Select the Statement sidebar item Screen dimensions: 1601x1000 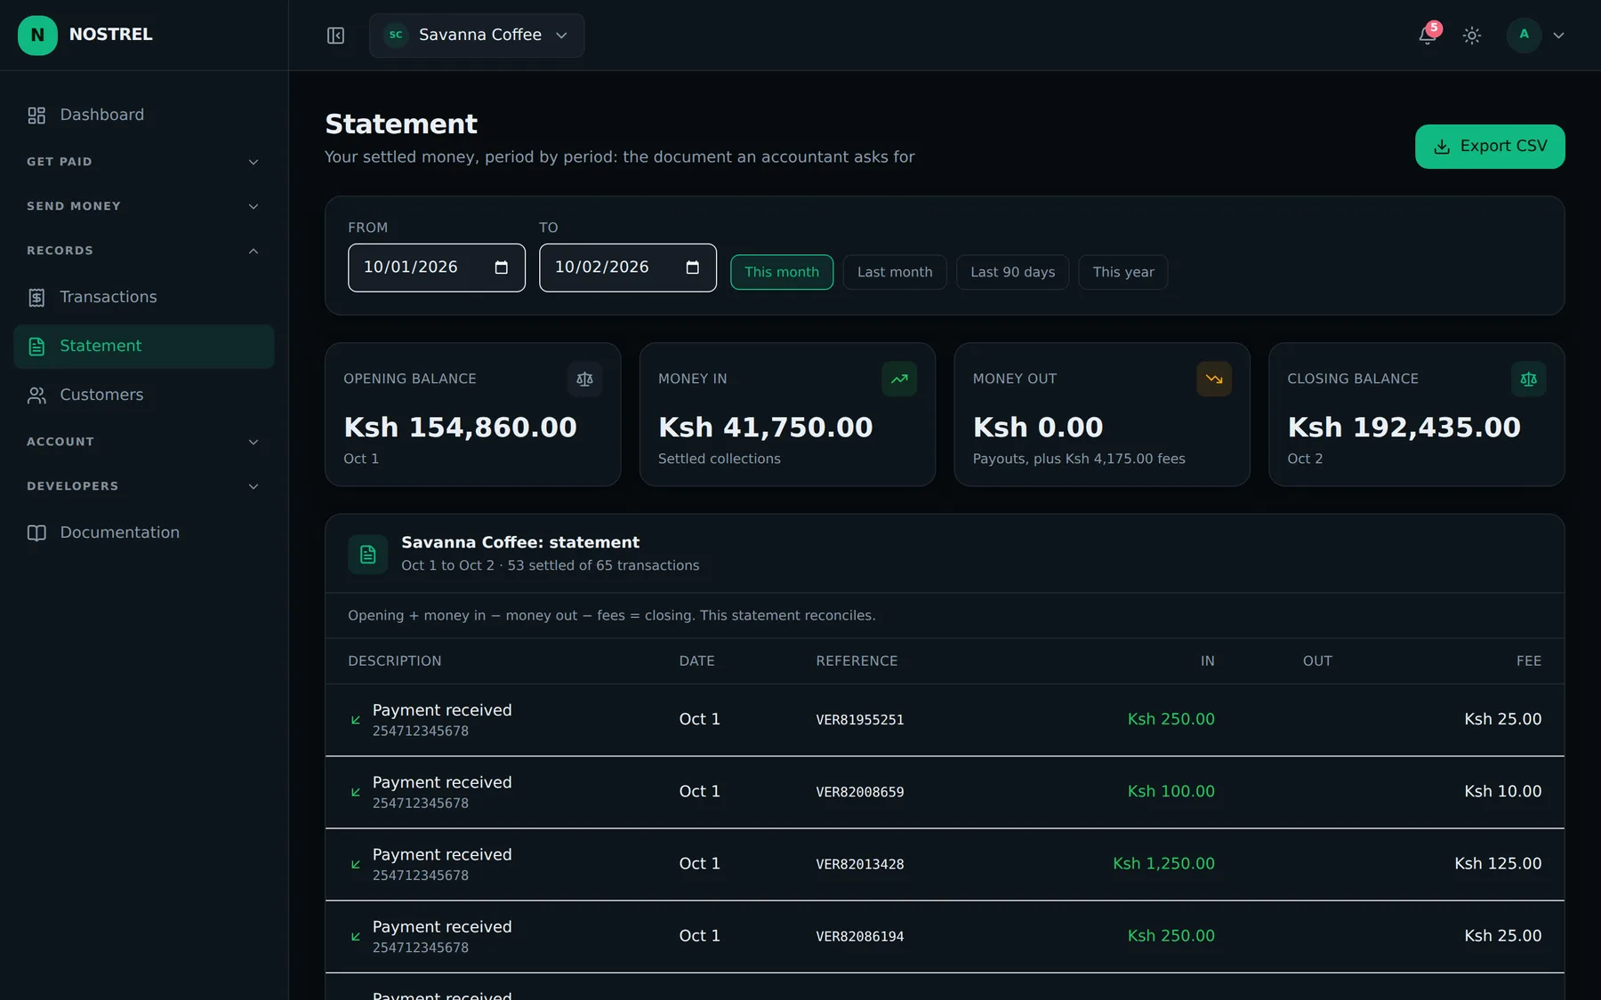tap(144, 346)
